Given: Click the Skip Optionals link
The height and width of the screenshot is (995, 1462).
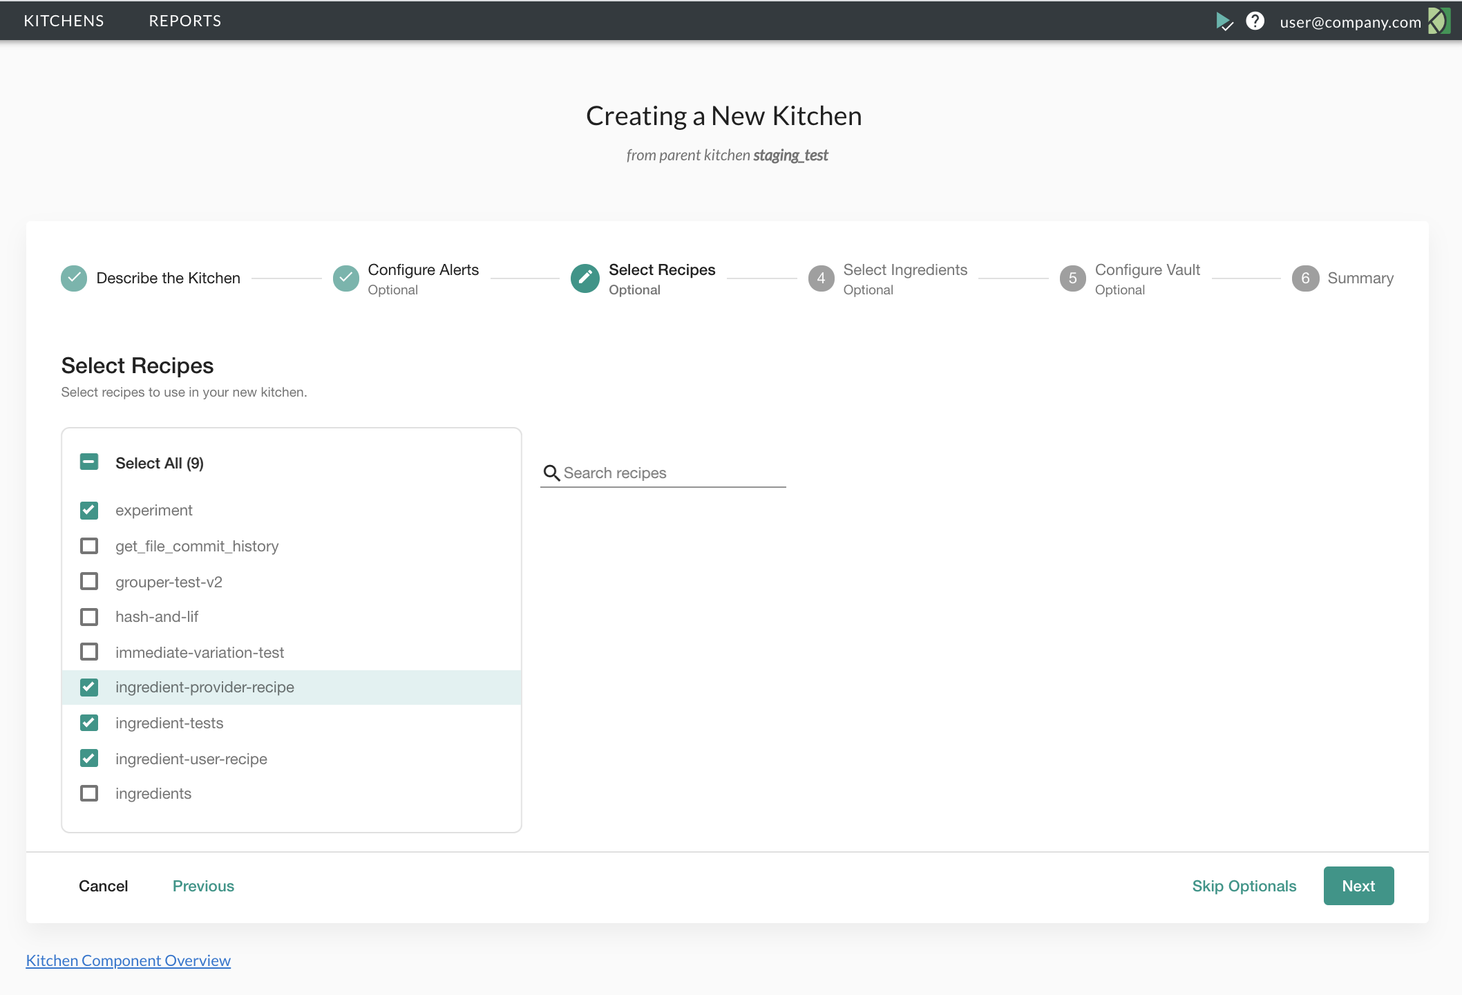Looking at the screenshot, I should point(1244,886).
